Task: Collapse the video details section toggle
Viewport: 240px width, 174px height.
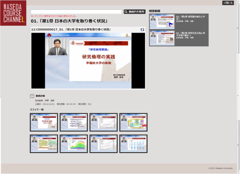Action: (x=32, y=96)
